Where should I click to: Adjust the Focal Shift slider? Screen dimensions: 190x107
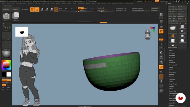[106, 8]
